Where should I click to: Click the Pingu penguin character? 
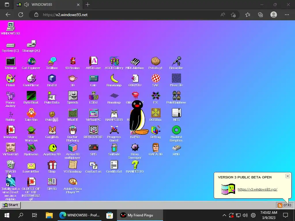[x=138, y=117]
